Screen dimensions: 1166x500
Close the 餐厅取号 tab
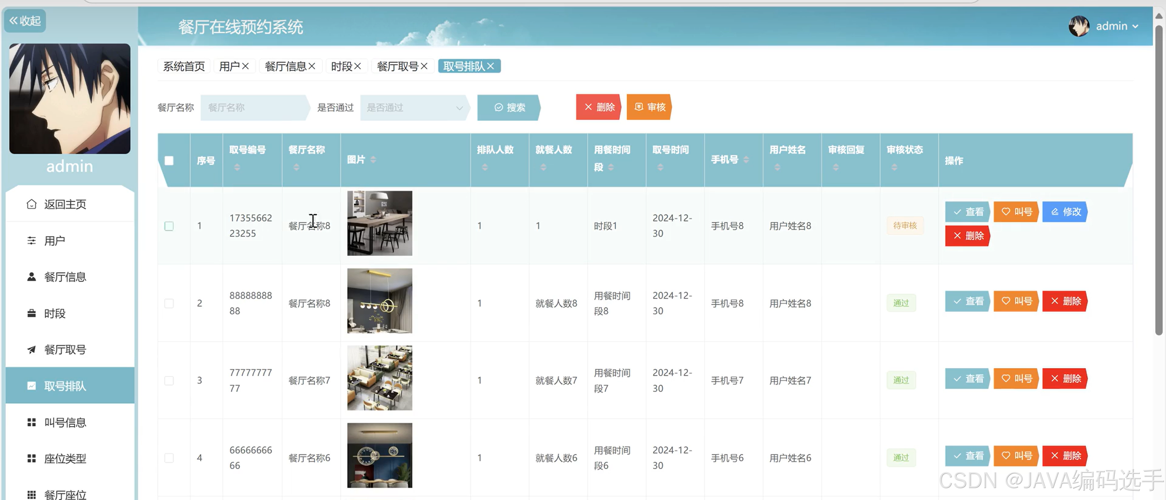(x=424, y=67)
